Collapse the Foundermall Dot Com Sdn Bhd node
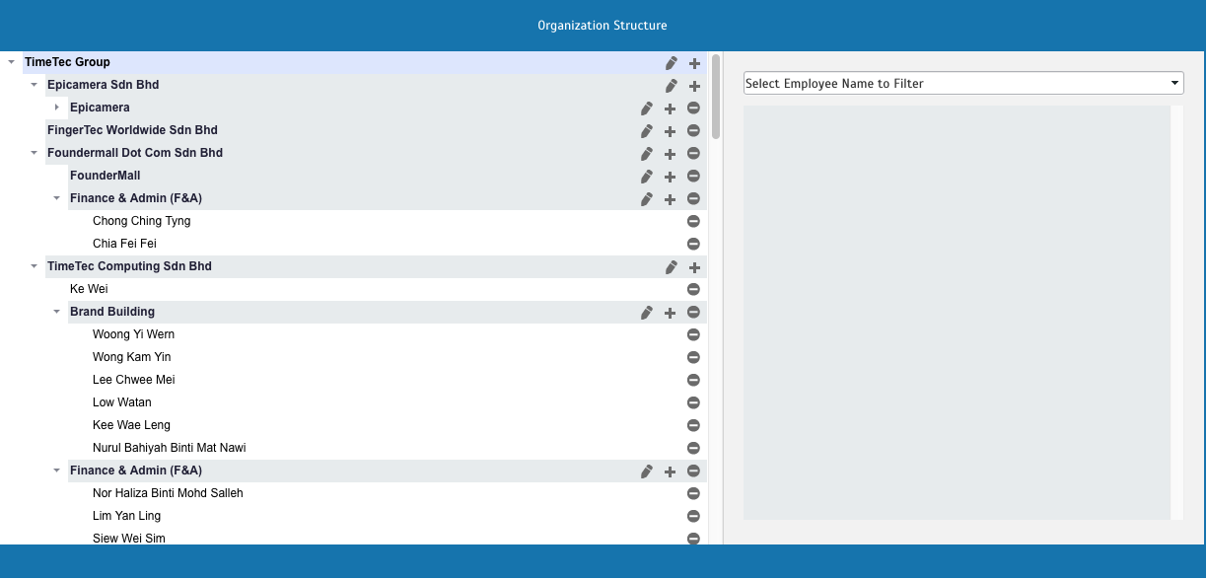 (35, 153)
